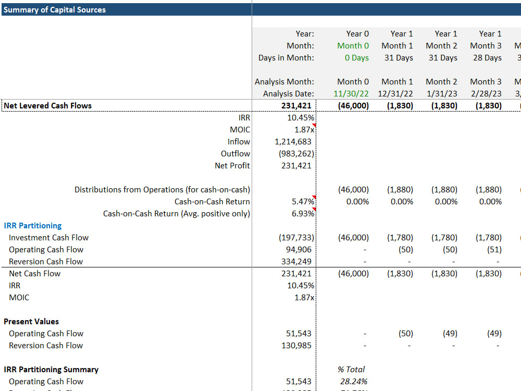Viewport: 521px width, 391px height.
Task: Click the green Month 0 header cell
Action: (353, 45)
